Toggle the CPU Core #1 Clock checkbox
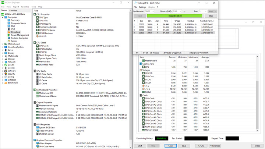Screen dimensions: 265x149 pyautogui.click(x=143, y=102)
